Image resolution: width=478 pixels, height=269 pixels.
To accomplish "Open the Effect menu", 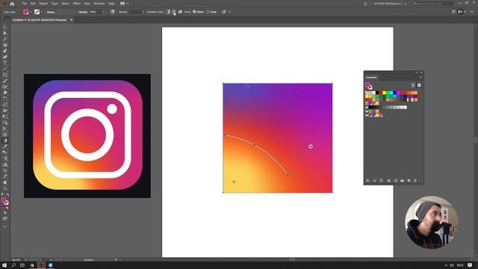I will click(76, 4).
